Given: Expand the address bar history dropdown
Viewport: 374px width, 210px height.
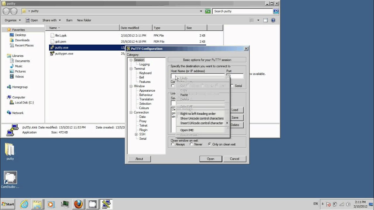Looking at the screenshot, I should click(201, 11).
